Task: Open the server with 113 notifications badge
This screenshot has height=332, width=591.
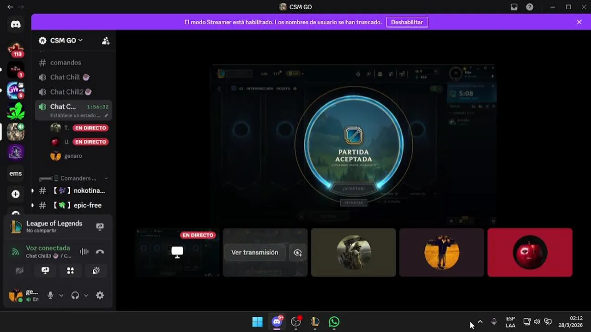Action: point(16,49)
